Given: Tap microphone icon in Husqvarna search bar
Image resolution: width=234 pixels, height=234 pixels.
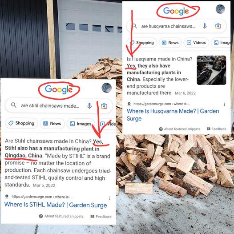Looking at the screenshot, I should [205, 26].
